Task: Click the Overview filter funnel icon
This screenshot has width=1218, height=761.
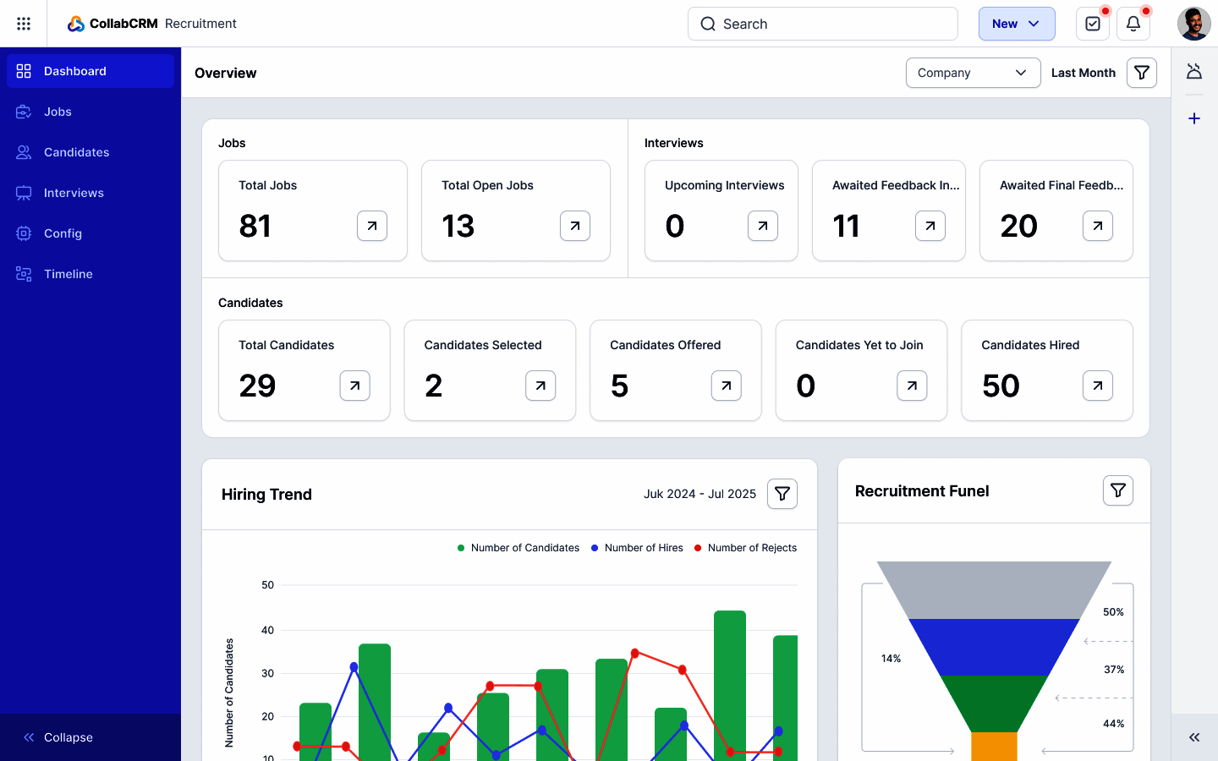Action: [1141, 73]
